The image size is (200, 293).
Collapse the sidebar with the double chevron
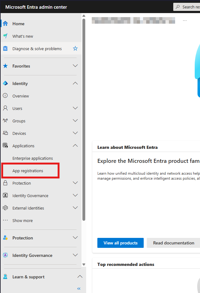click(79, 289)
